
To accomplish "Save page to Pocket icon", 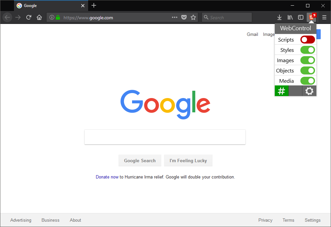I will tap(184, 17).
